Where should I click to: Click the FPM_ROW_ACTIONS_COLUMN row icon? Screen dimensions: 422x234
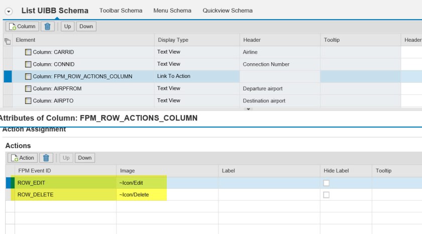click(x=29, y=76)
